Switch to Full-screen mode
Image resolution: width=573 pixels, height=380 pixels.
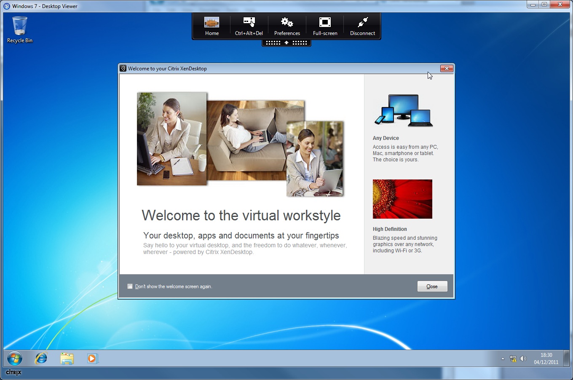pyautogui.click(x=325, y=27)
